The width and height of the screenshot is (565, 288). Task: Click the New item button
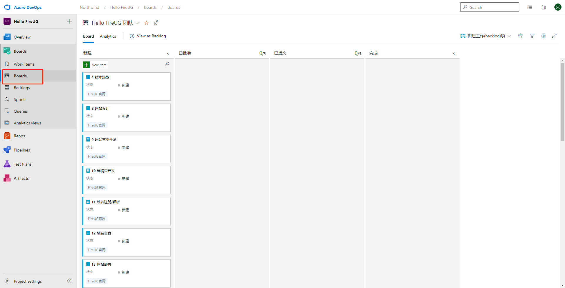click(95, 65)
